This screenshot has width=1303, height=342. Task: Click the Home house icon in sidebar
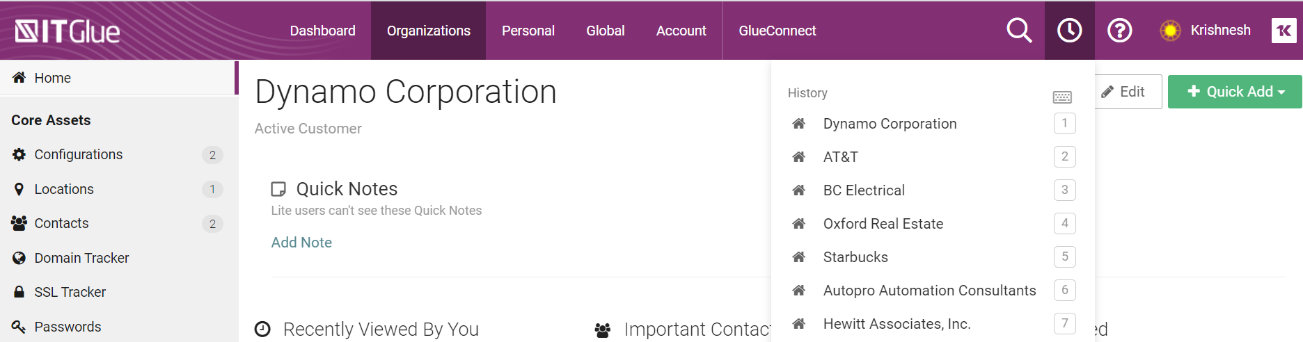(x=19, y=78)
